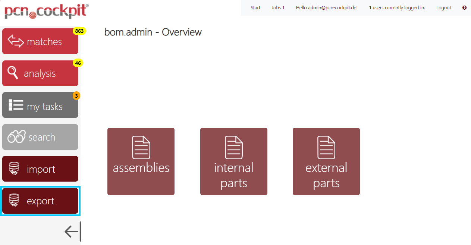Open the external parts tile
The height and width of the screenshot is (245, 471).
[x=326, y=161]
